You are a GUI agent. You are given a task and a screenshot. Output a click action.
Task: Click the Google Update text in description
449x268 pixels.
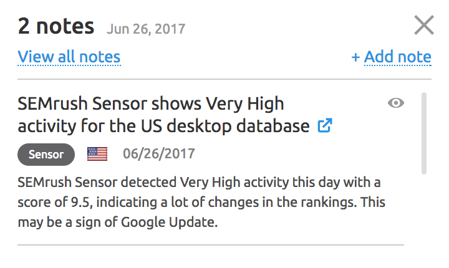pos(168,222)
